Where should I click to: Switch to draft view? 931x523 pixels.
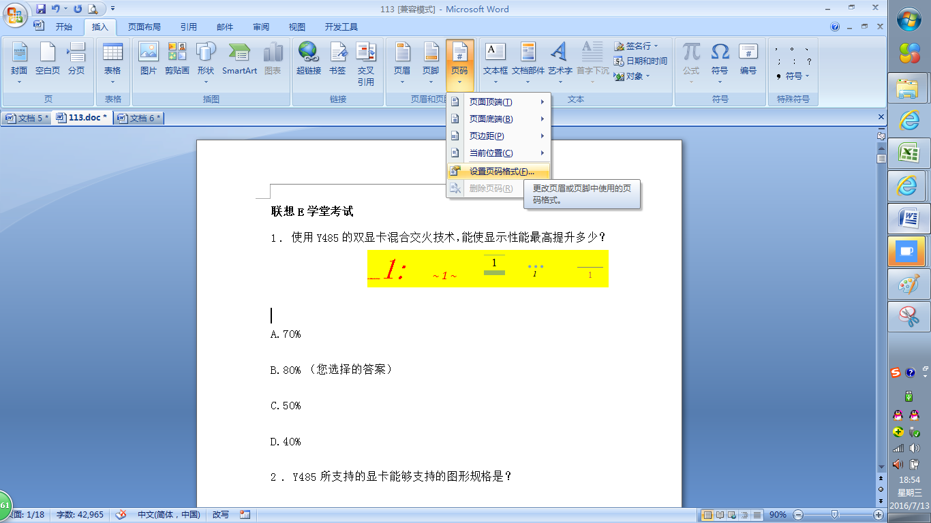click(x=757, y=515)
